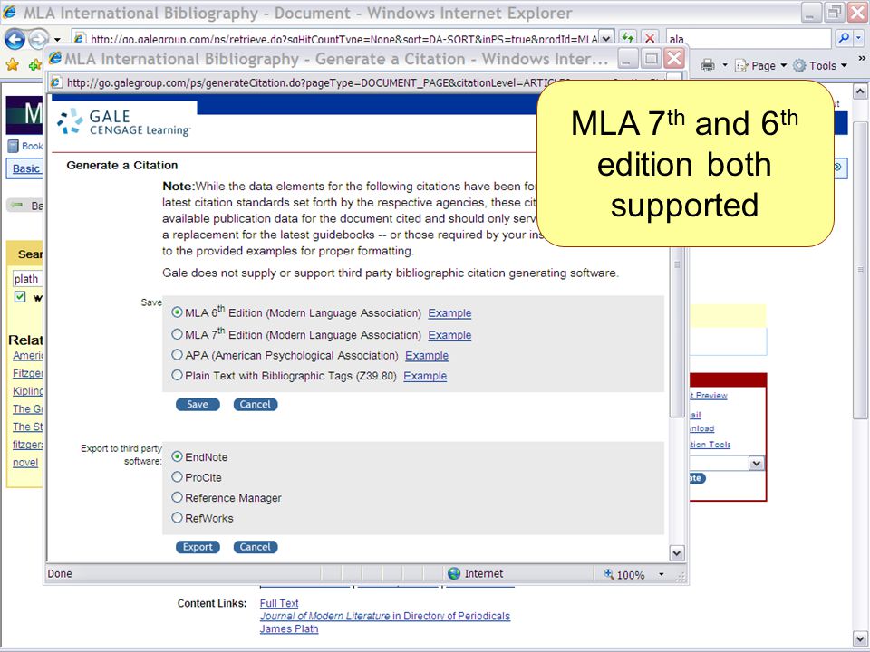Click the 100% zoom magnifier icon
Image resolution: width=870 pixels, height=652 pixels.
[x=609, y=574]
